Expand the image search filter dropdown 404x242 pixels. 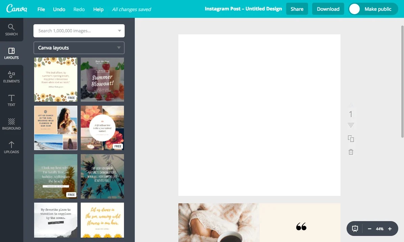click(x=119, y=31)
